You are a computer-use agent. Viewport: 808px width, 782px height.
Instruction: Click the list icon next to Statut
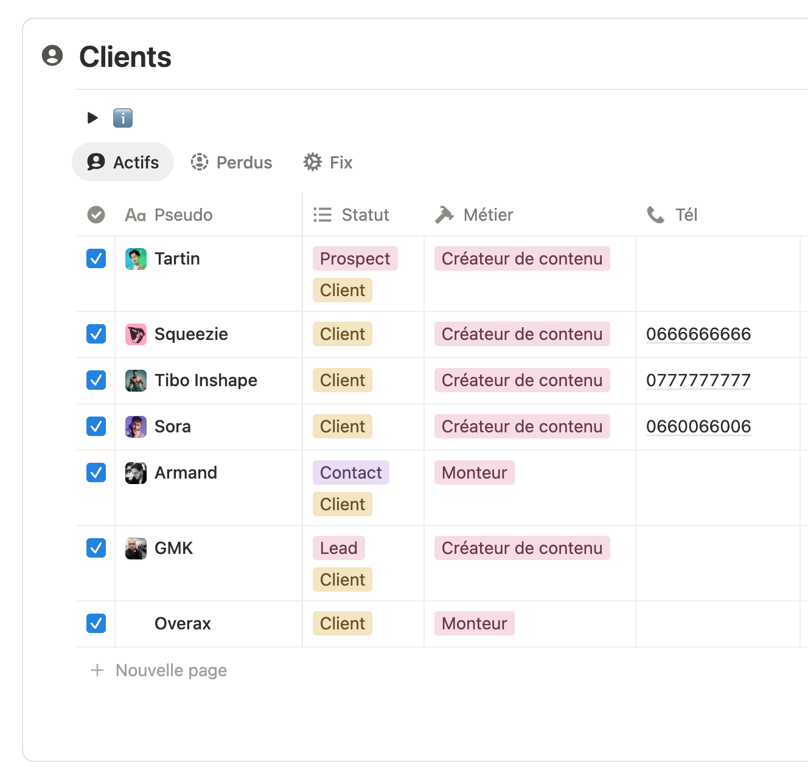pos(322,215)
